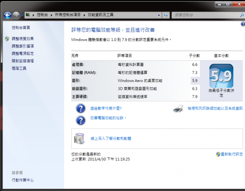
Task: Minimize the window
Action: tap(219, 4)
